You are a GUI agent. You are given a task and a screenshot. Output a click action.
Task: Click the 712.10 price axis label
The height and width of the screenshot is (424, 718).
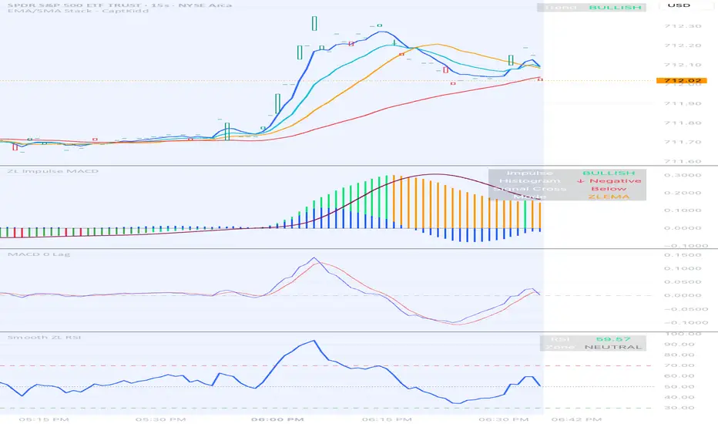pos(683,65)
